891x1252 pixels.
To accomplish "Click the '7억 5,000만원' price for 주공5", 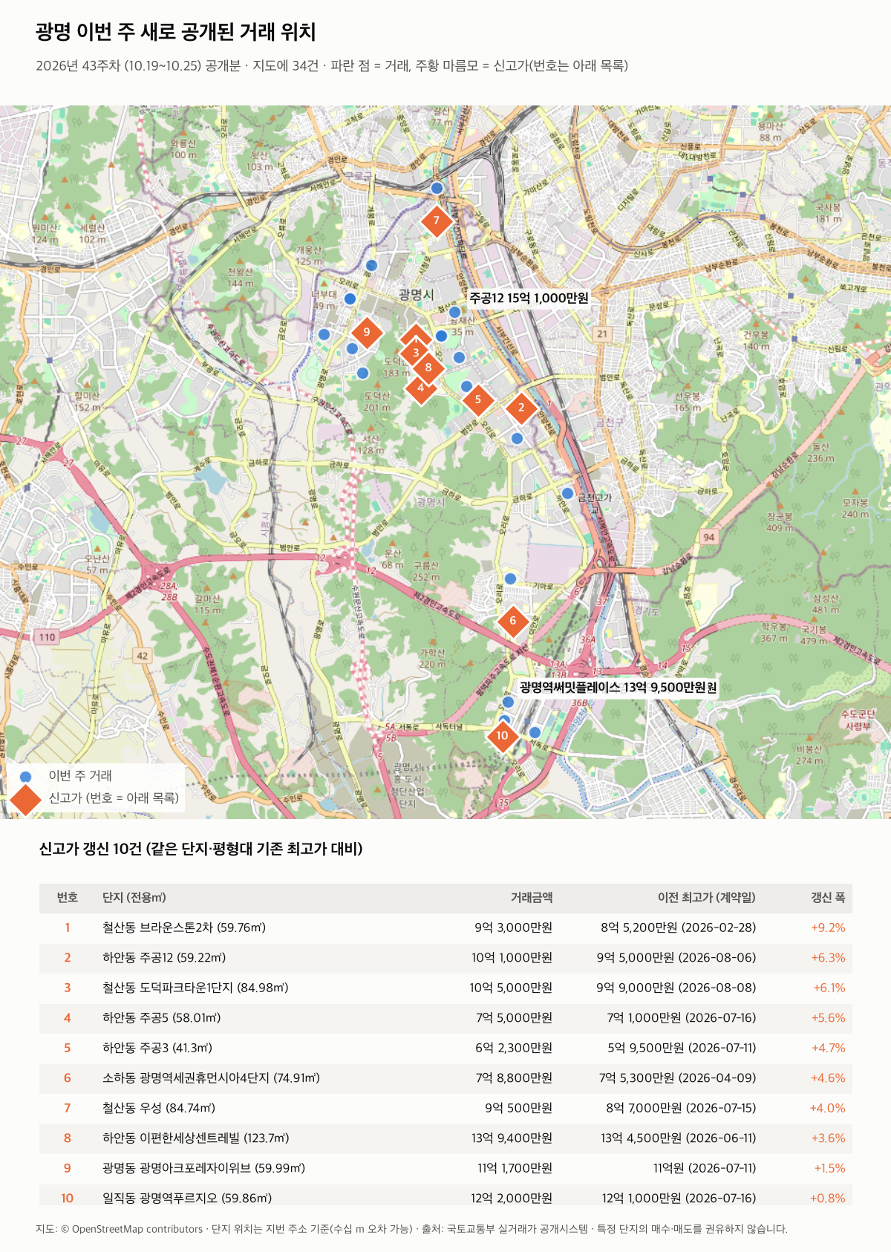I will (x=514, y=1018).
